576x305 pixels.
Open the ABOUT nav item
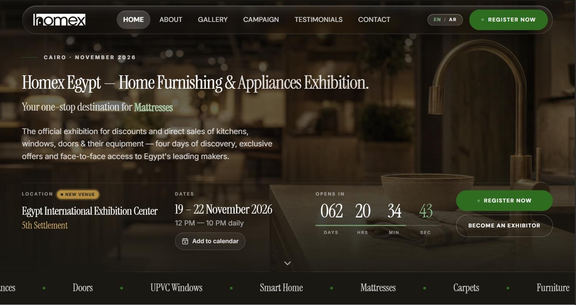point(171,20)
